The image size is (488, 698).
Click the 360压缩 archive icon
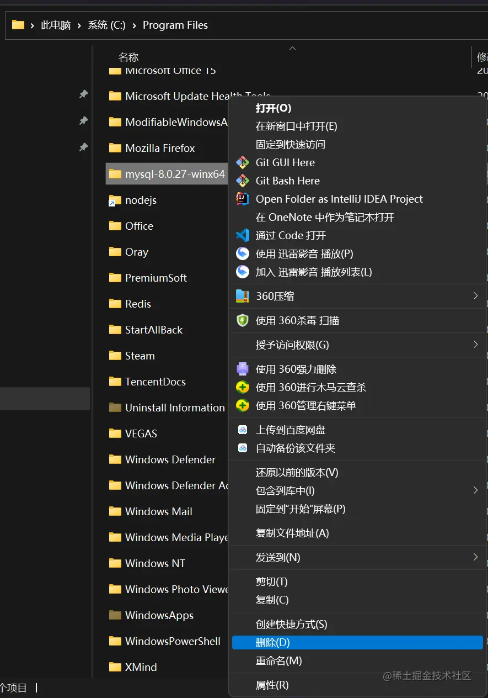(243, 296)
